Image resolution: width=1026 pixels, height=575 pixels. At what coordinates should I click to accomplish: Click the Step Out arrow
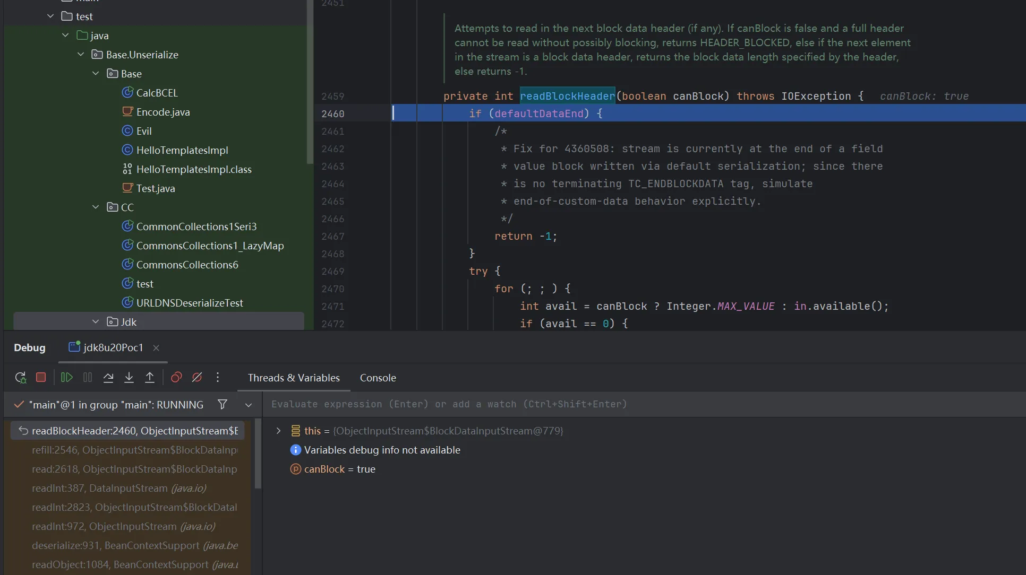[x=150, y=377]
